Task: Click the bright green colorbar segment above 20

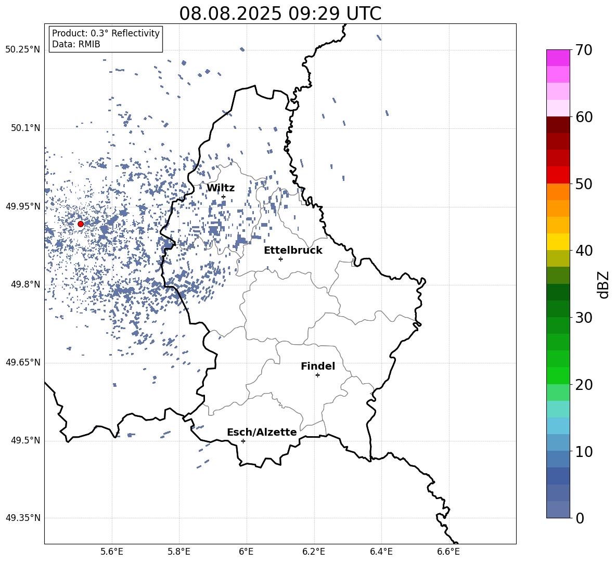Action: click(x=558, y=375)
